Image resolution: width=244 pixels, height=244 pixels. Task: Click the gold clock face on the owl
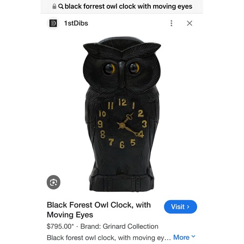(x=122, y=123)
